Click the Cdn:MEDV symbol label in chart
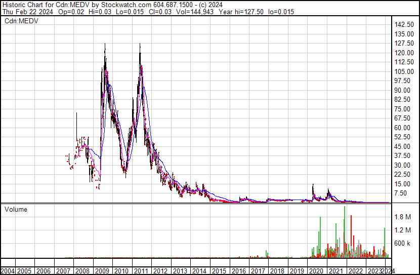Viewport: 420px width, 275px height. click(x=21, y=21)
